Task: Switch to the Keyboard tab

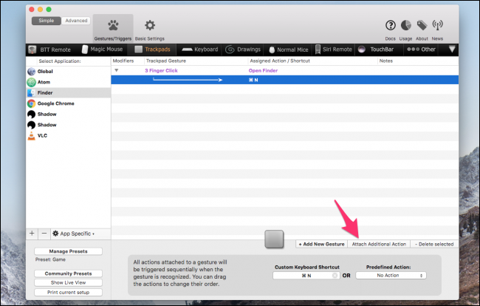Action: 199,50
